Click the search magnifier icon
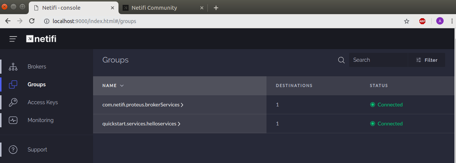Screen dimensions: 456x163 341,60
